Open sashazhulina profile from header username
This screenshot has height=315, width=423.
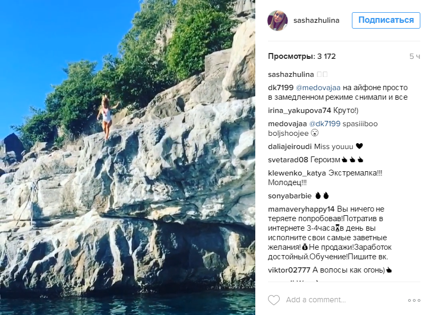click(316, 21)
